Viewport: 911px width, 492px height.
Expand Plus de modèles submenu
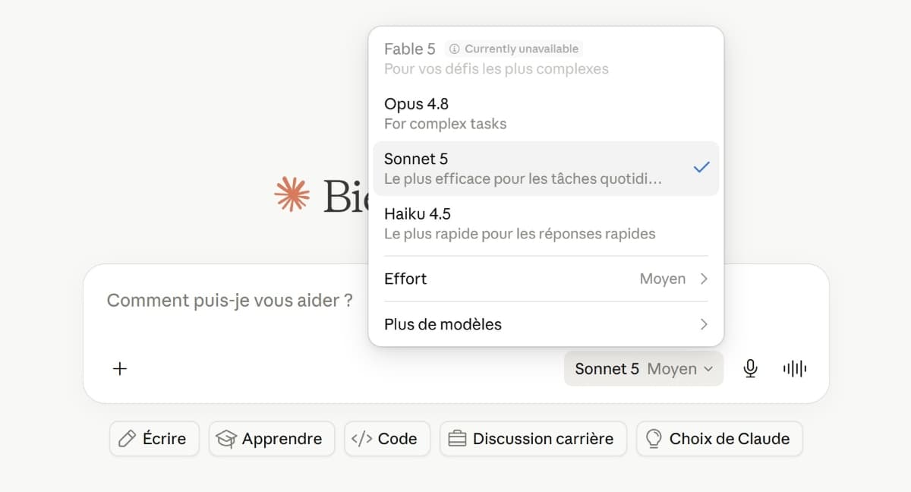point(546,324)
